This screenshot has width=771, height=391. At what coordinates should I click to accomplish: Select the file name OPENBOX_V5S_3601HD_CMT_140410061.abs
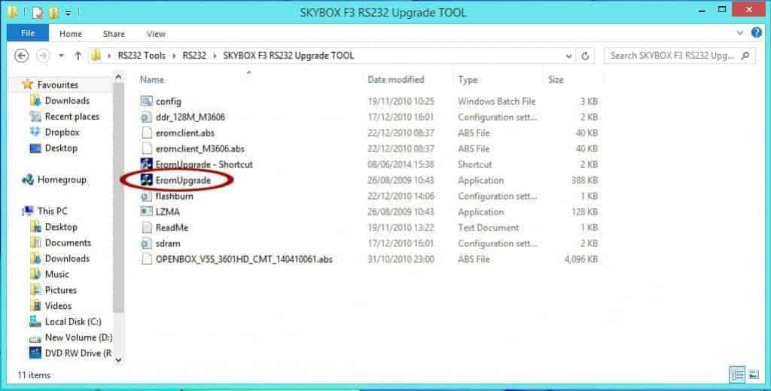point(245,259)
